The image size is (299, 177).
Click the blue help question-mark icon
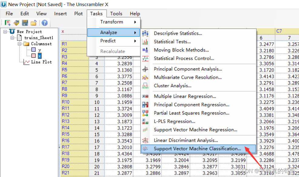pos(45,23)
